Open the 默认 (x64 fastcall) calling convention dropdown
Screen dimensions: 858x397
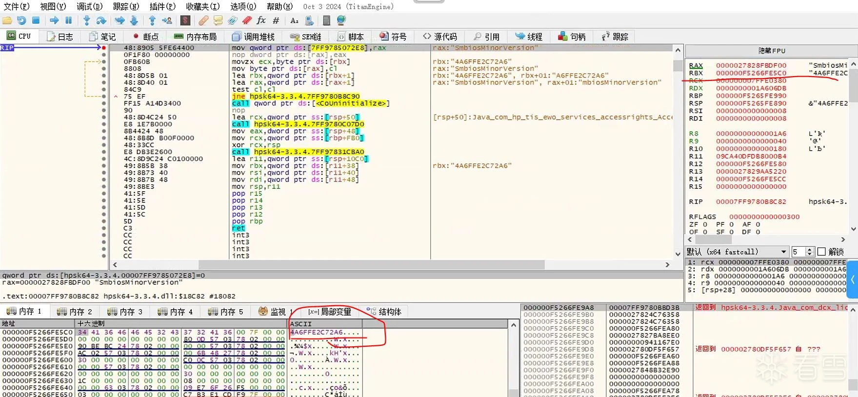click(737, 252)
